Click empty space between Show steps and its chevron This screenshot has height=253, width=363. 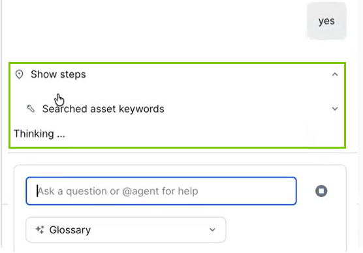[x=208, y=74]
